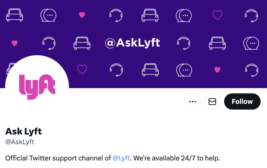Click the envelope message icon
This screenshot has height=168, width=267.
(x=212, y=101)
